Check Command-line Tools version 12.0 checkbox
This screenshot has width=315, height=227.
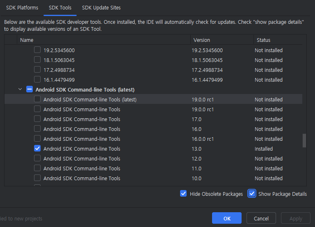(37, 158)
